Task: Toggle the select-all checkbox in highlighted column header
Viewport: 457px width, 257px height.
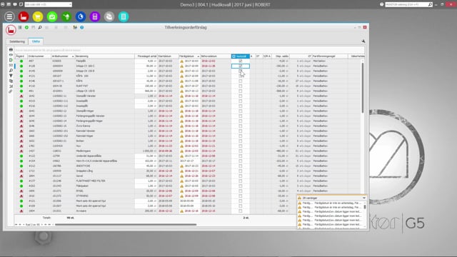Action: pyautogui.click(x=233, y=56)
